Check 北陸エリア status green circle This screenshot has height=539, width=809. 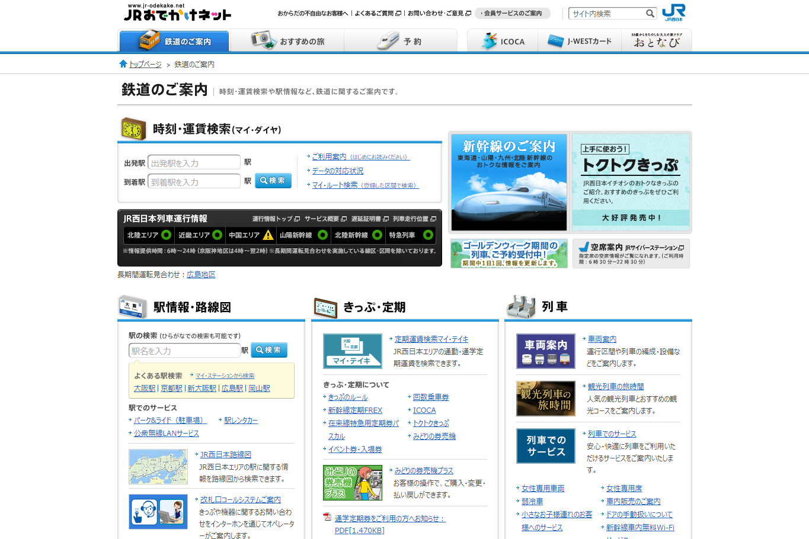tap(166, 235)
